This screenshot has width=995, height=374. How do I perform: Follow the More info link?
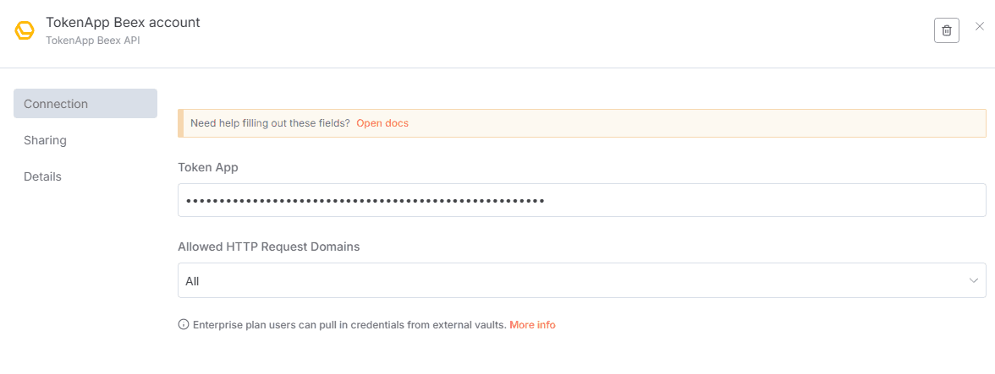[532, 325]
